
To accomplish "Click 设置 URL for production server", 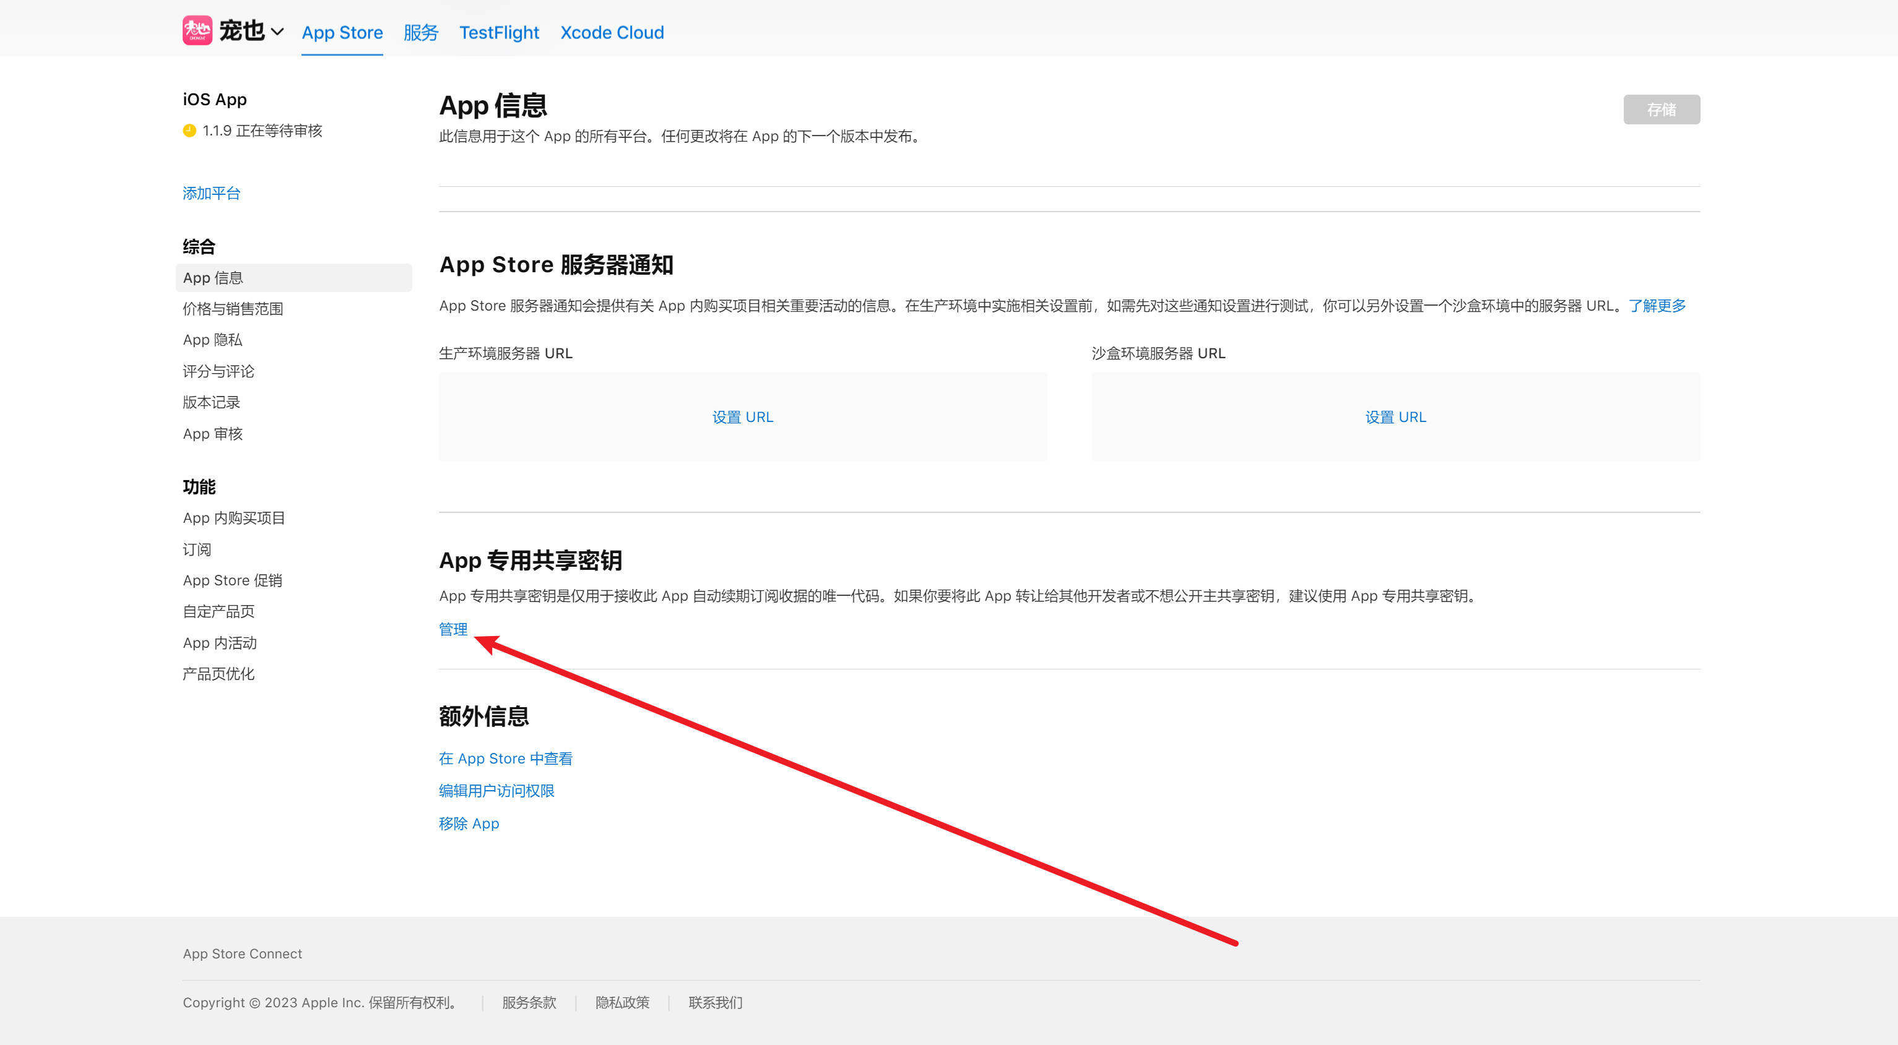I will pos(742,418).
